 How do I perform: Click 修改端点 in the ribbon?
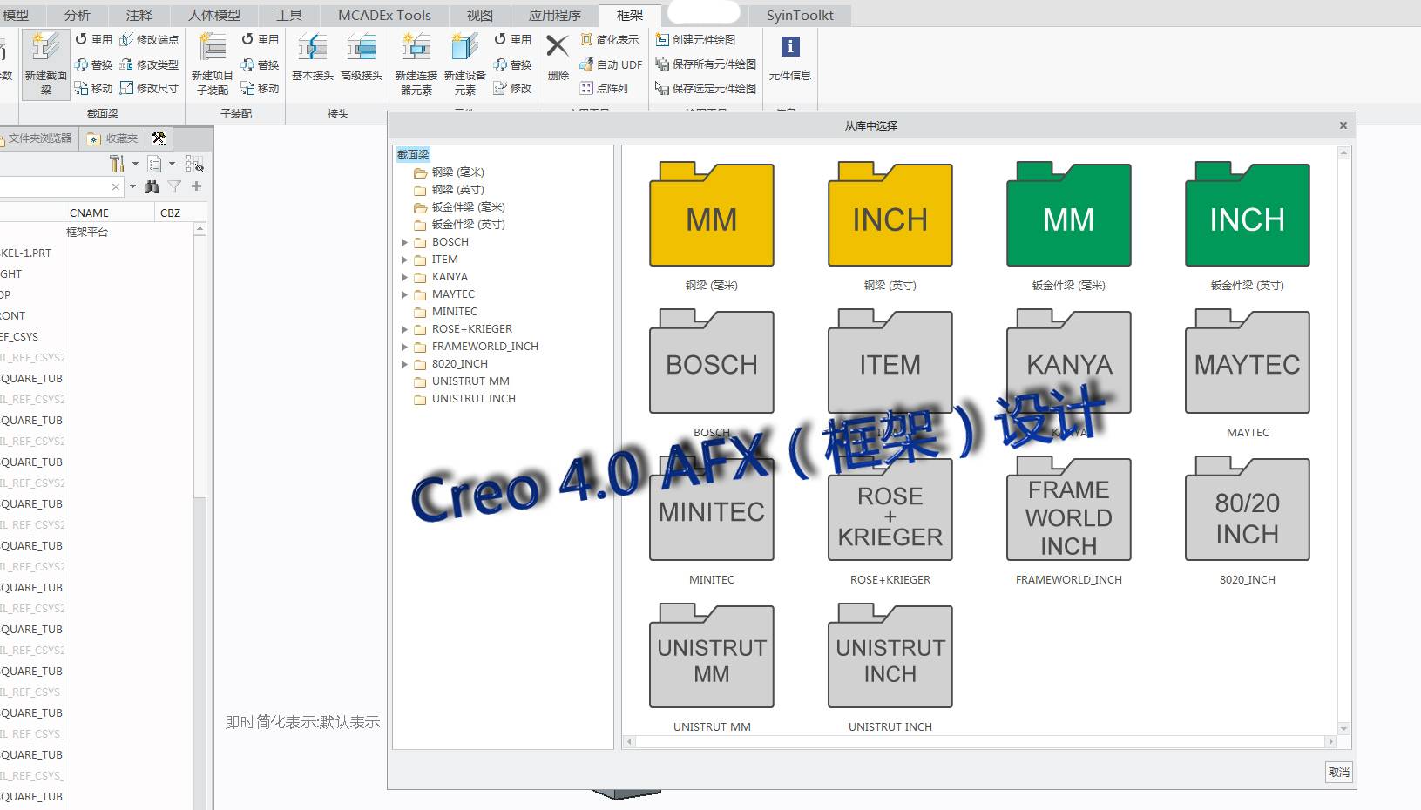coord(149,39)
